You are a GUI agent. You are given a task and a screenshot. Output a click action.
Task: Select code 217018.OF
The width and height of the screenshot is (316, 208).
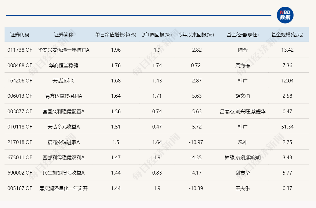point(20,142)
